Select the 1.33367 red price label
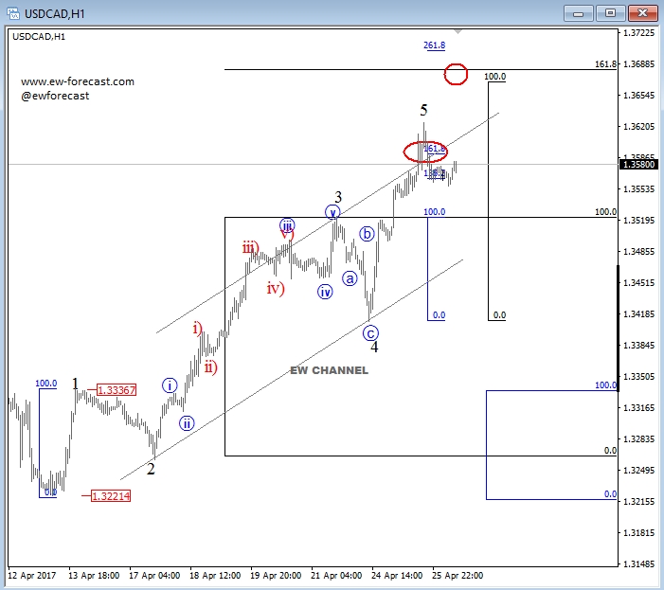This screenshot has width=664, height=590. point(117,390)
